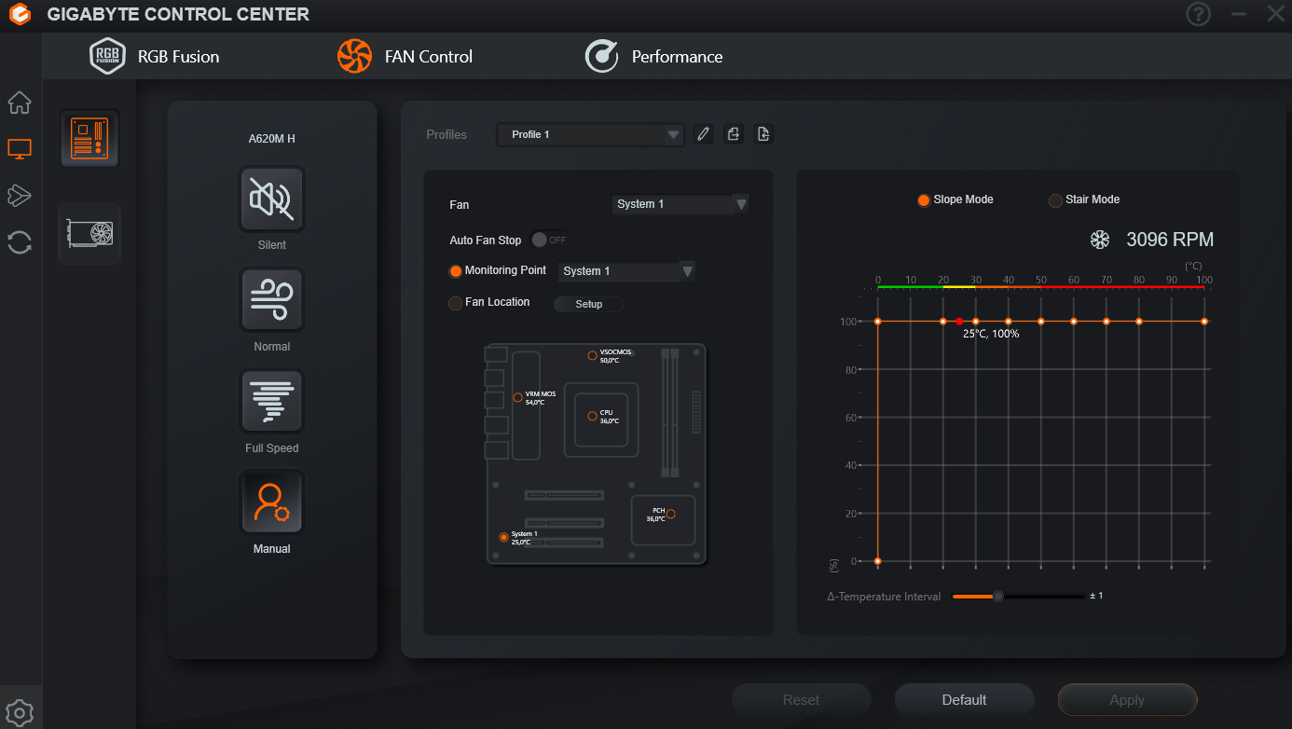This screenshot has height=729, width=1292.
Task: Open the arrow-shaped sidebar icon
Action: (x=20, y=195)
